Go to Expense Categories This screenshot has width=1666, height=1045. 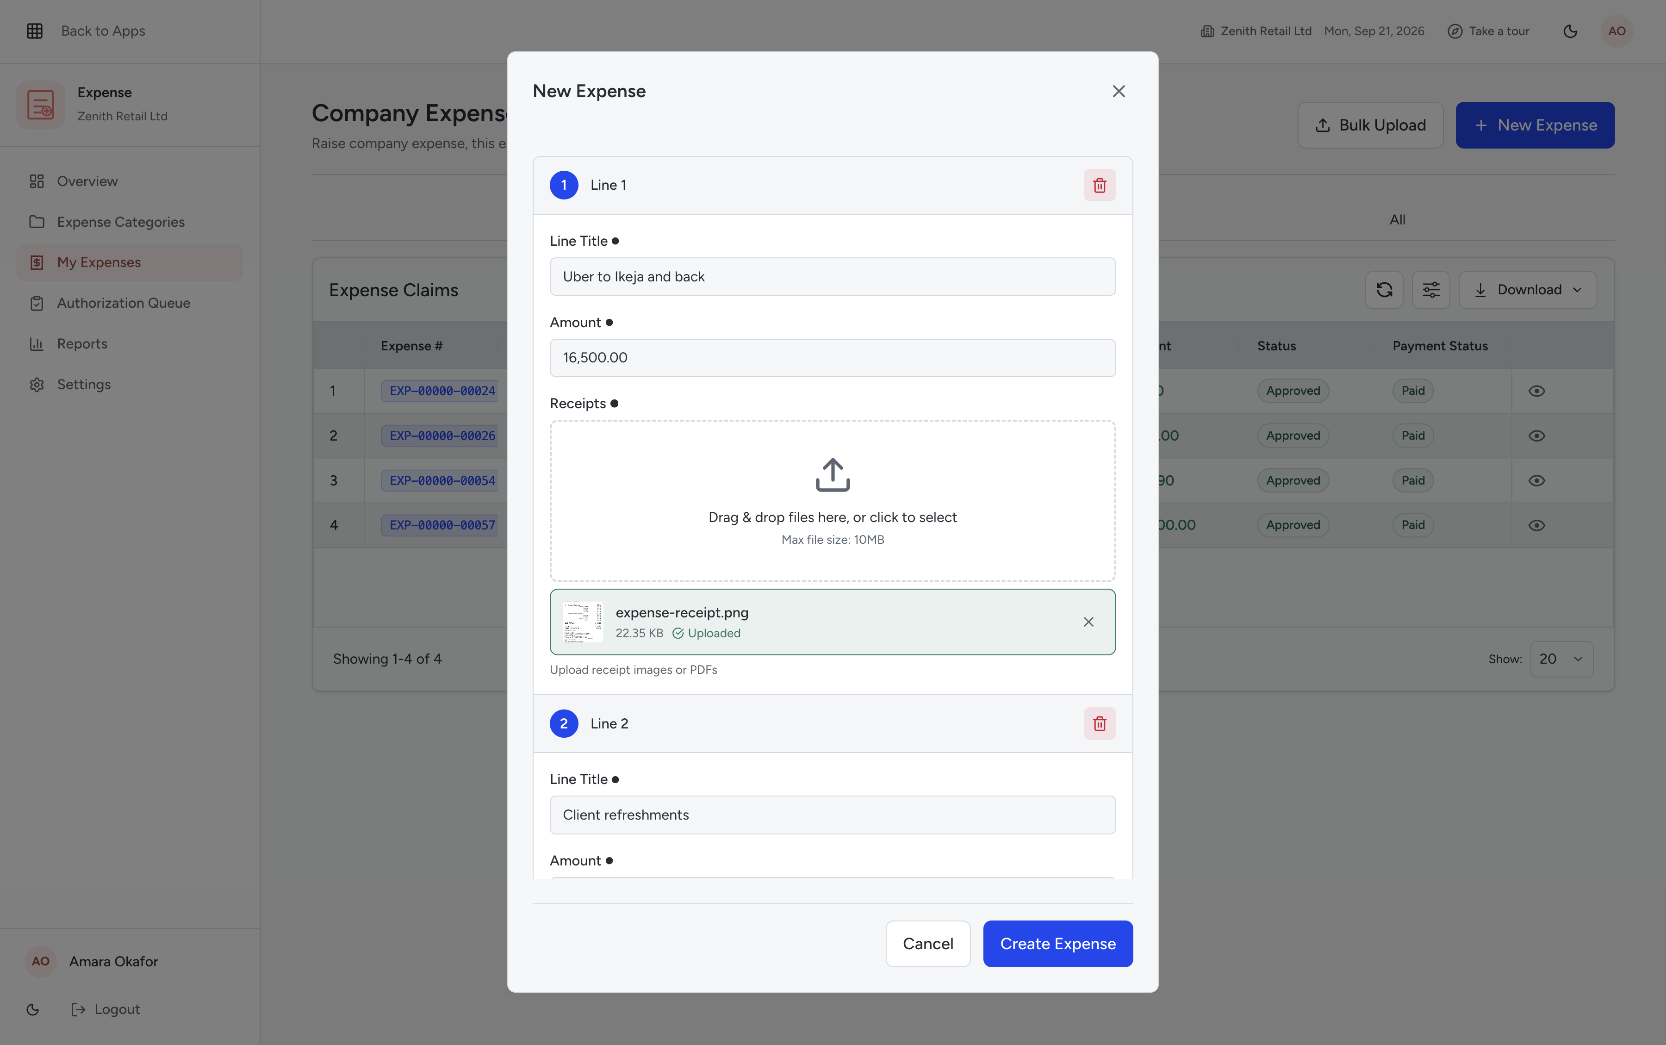[x=130, y=222]
